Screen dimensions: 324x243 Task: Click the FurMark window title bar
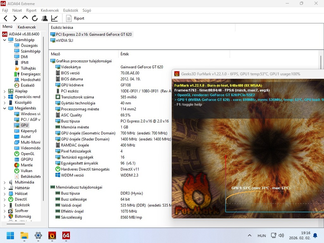pyautogui.click(x=248, y=74)
